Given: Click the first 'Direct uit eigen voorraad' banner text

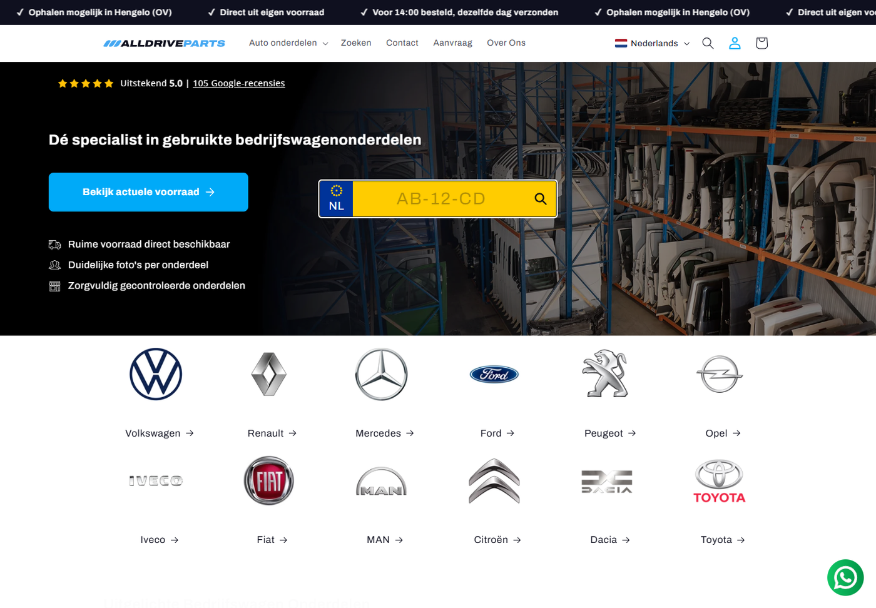Looking at the screenshot, I should (272, 13).
